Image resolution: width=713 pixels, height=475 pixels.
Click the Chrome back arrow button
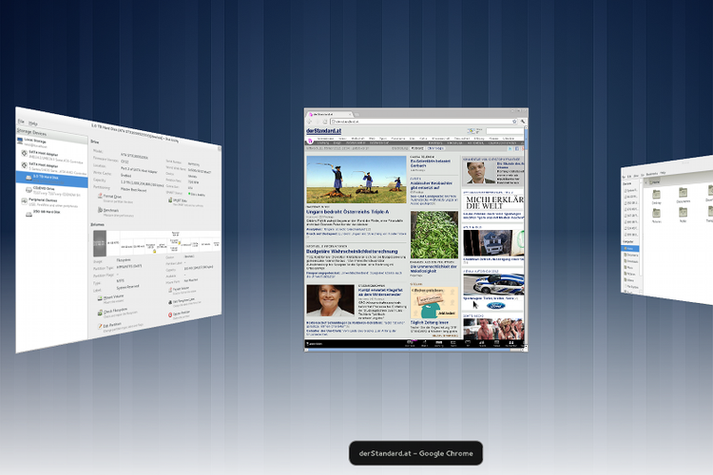coord(310,122)
